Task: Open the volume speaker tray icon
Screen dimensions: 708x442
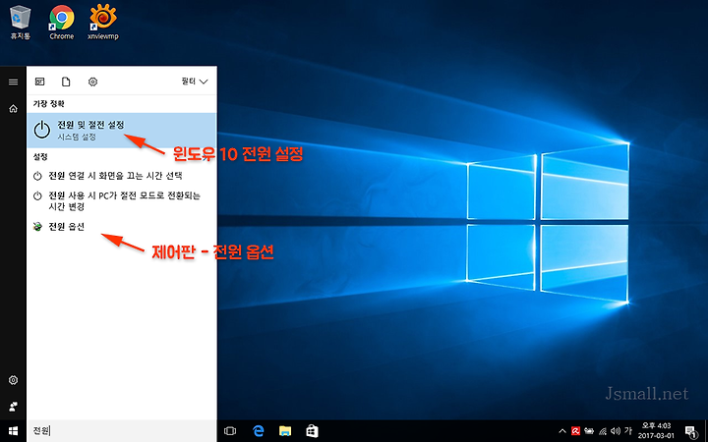Action: click(x=615, y=431)
